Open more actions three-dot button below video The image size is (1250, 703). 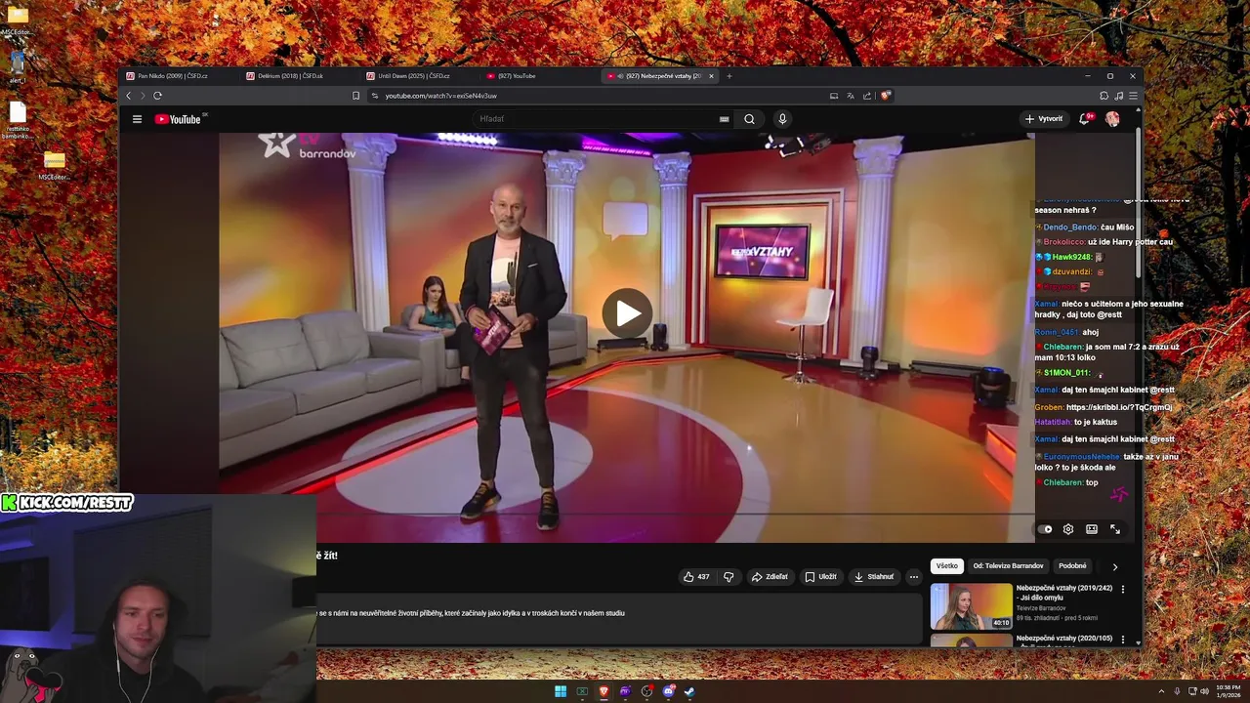(x=914, y=577)
